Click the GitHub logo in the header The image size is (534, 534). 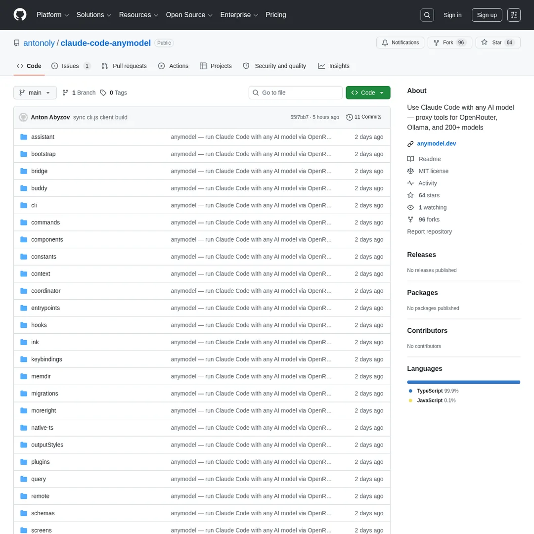tap(20, 15)
